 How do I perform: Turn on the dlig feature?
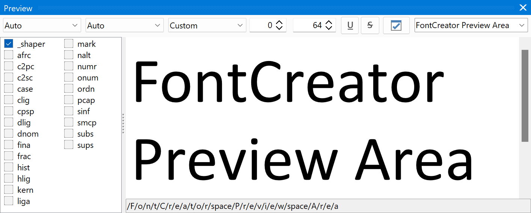(9, 122)
